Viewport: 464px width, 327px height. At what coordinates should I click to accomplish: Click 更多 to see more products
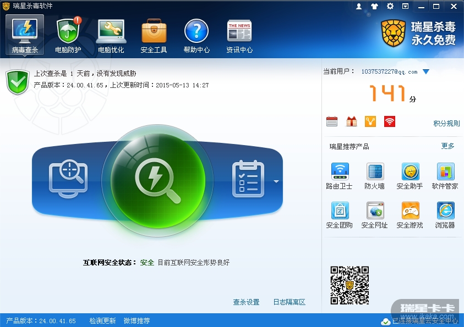point(447,146)
